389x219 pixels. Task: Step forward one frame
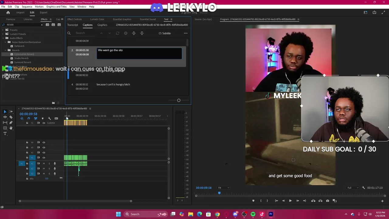pyautogui.click(x=298, y=201)
